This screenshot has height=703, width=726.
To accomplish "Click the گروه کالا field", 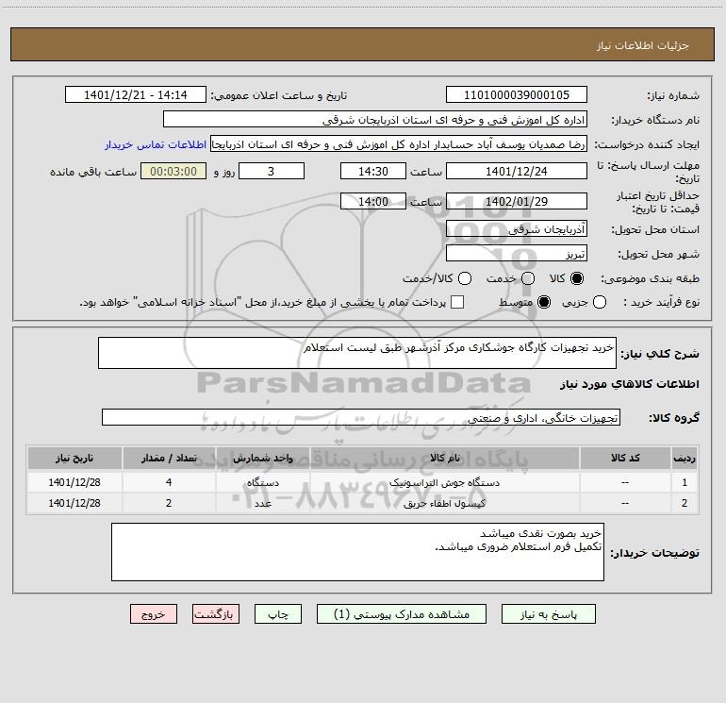I will (x=361, y=417).
